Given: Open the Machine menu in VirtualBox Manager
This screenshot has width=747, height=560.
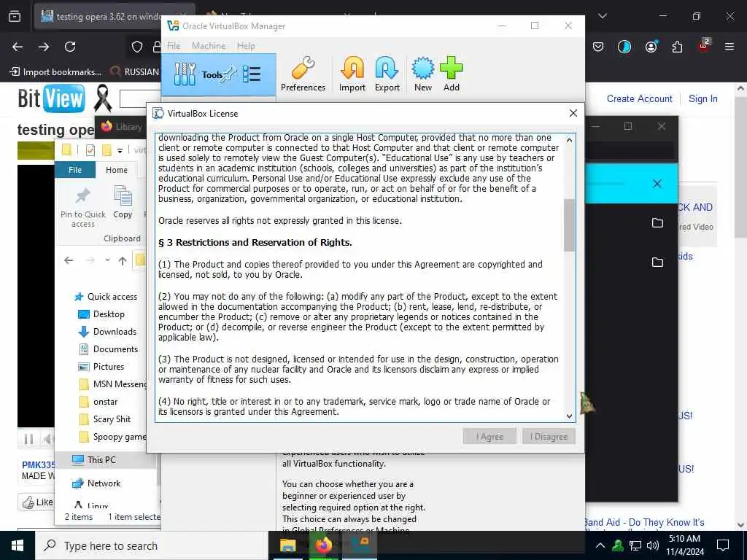Looking at the screenshot, I should [x=209, y=46].
